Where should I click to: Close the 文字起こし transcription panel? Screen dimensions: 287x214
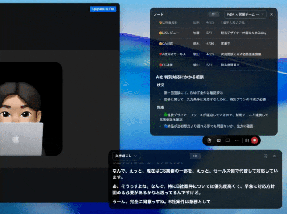(x=275, y=156)
